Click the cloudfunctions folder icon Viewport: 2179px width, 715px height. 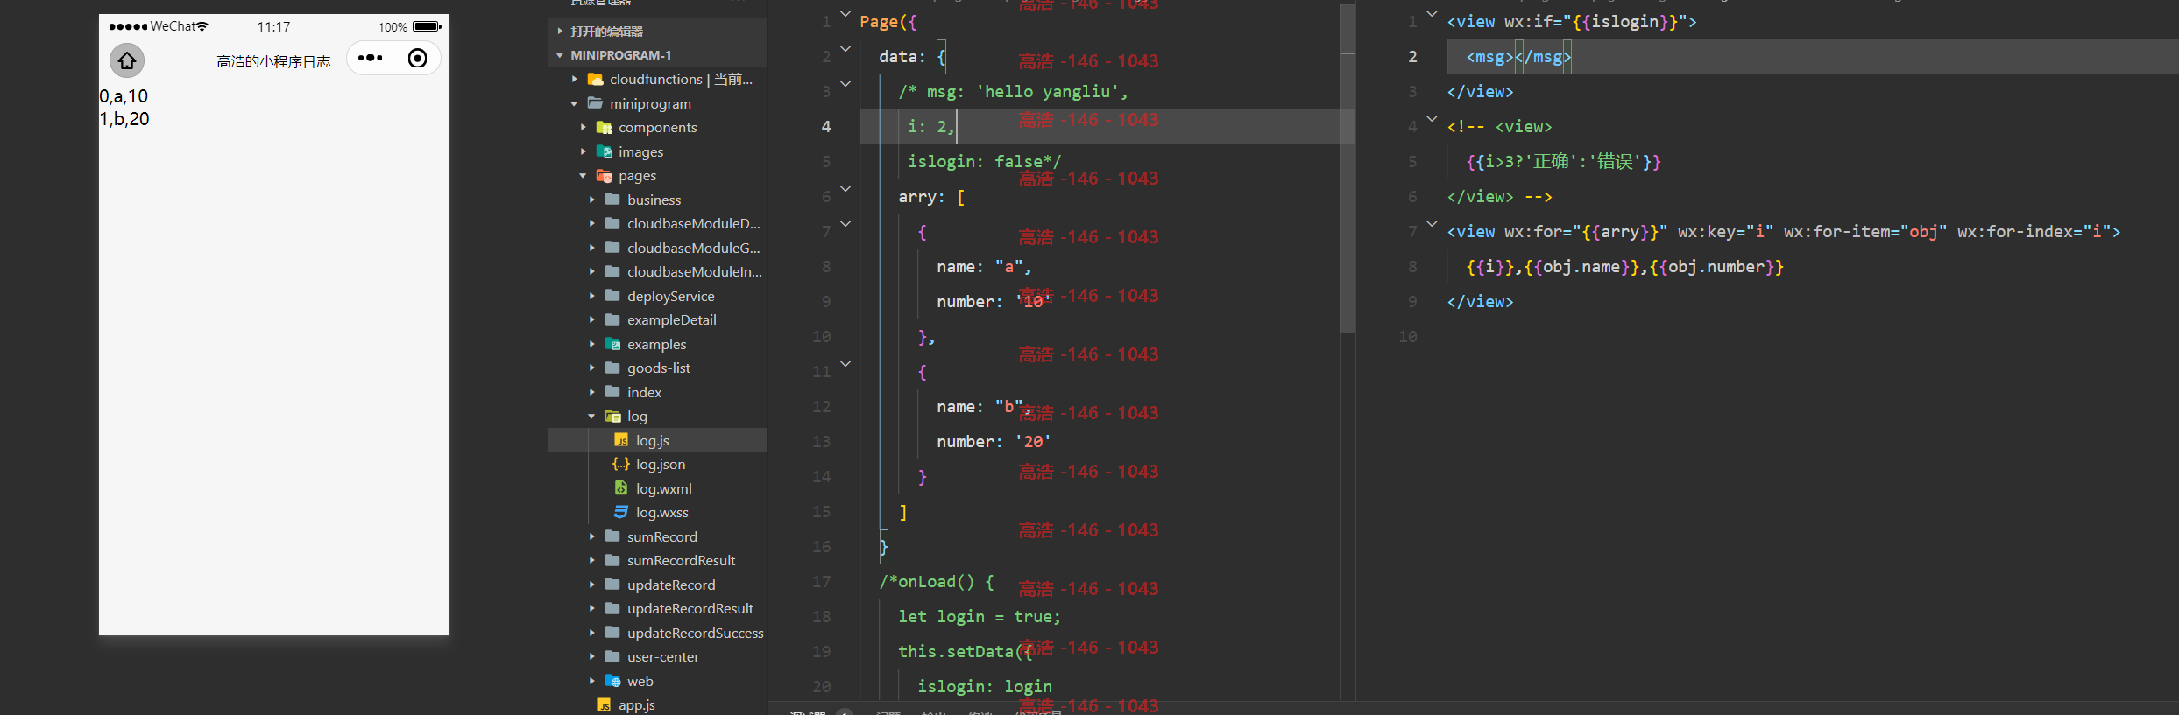[x=596, y=79]
